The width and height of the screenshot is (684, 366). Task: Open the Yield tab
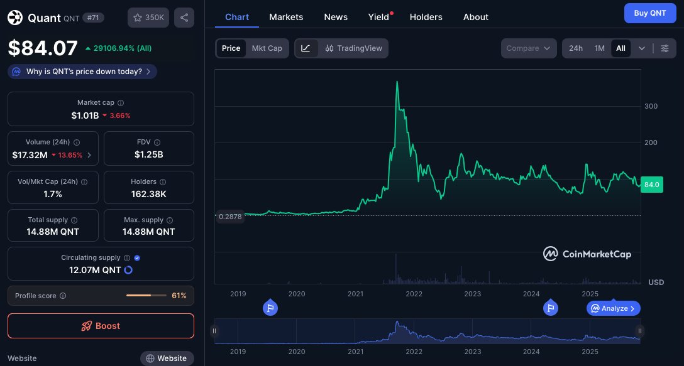[378, 17]
